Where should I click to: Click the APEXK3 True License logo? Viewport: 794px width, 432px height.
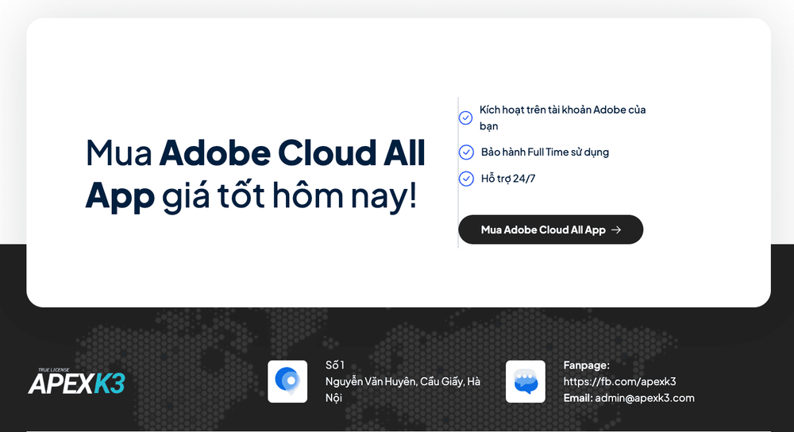click(76, 381)
